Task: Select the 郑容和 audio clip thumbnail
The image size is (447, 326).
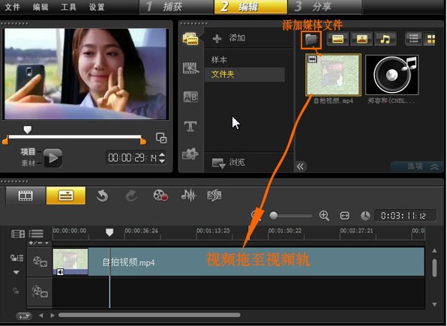Action: click(392, 75)
